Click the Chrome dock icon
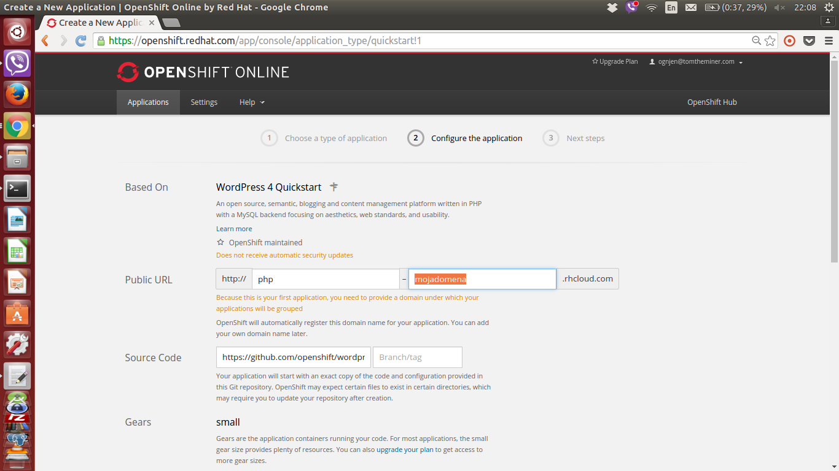 point(17,126)
